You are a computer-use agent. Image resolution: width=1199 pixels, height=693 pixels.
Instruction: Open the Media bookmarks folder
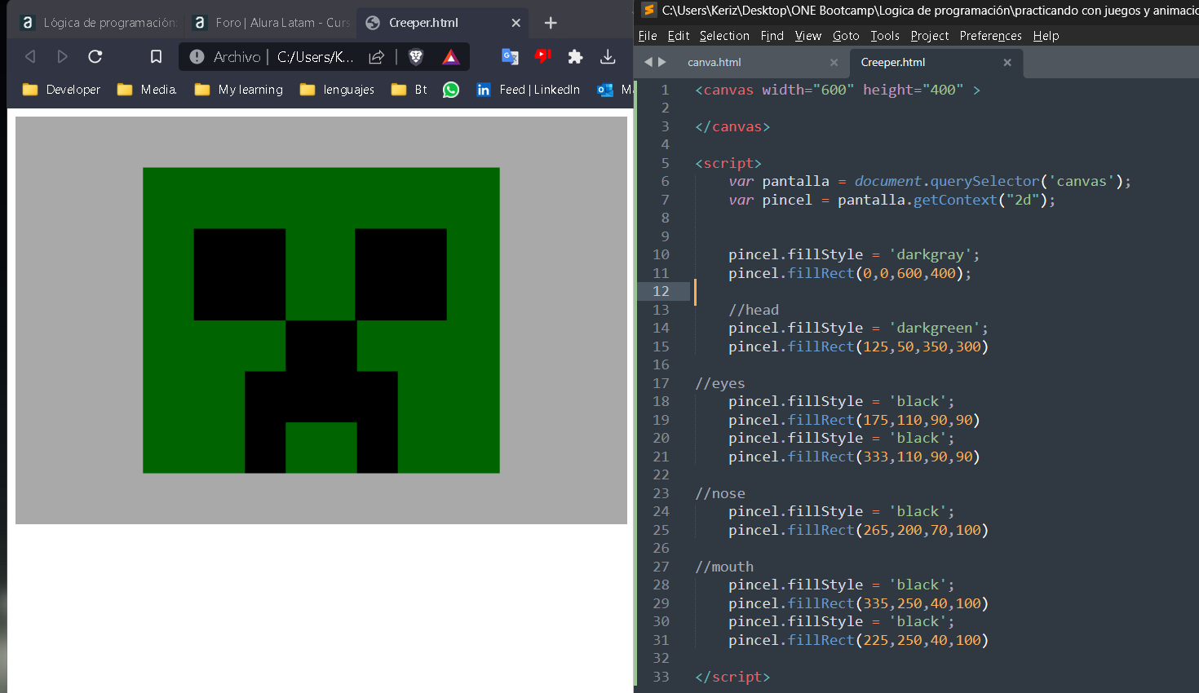[147, 90]
